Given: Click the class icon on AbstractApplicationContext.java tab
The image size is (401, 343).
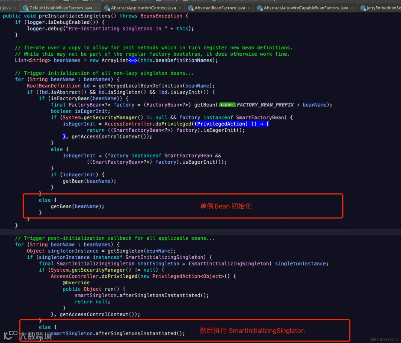Looking at the screenshot, I should click(x=107, y=8).
